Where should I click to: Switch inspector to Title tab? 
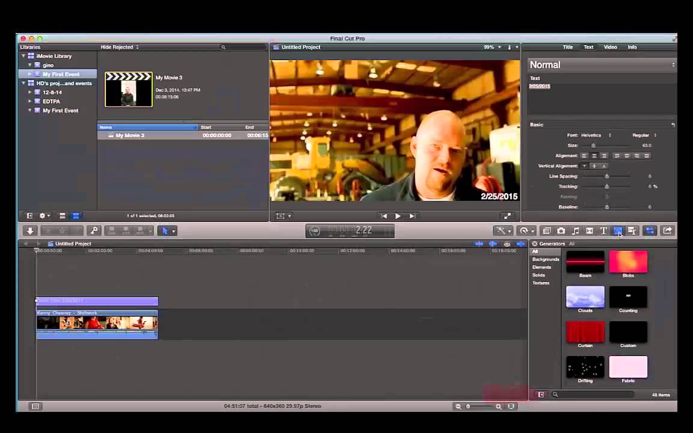tap(568, 47)
